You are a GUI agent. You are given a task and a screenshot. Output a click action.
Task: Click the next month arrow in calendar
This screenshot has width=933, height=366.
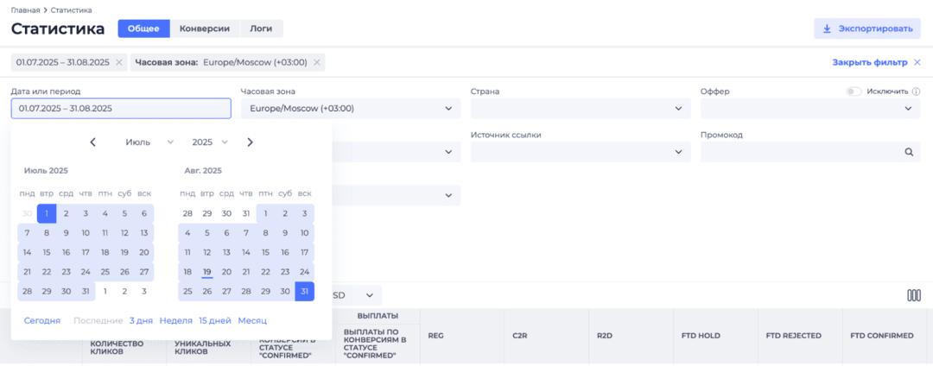pos(250,142)
